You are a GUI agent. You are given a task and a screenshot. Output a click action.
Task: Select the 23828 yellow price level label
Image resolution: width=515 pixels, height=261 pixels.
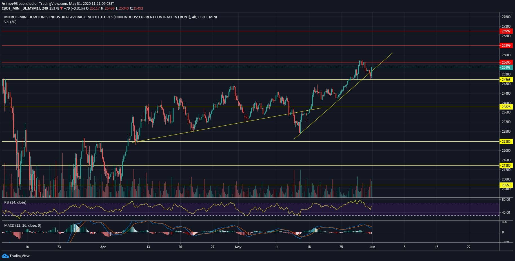(506, 107)
